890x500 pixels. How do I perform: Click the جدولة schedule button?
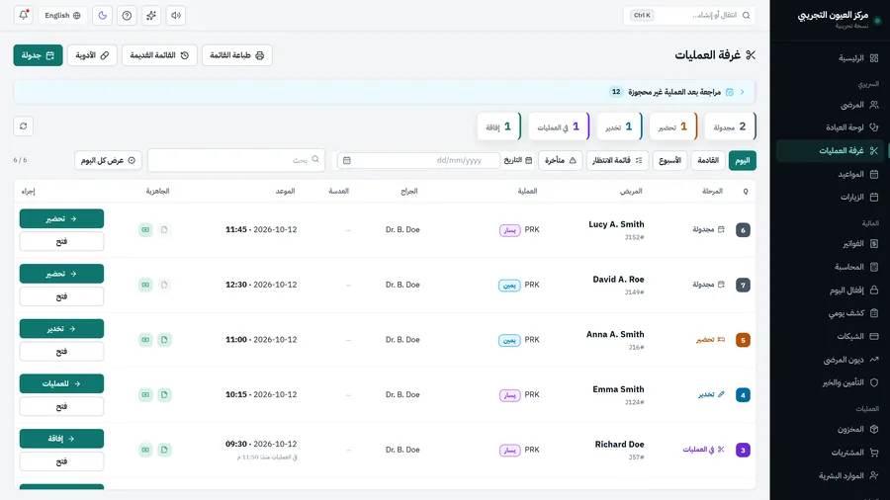pyautogui.click(x=38, y=55)
